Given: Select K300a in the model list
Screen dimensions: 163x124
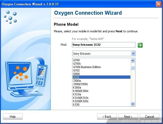Looking at the screenshot, I should (102, 87).
